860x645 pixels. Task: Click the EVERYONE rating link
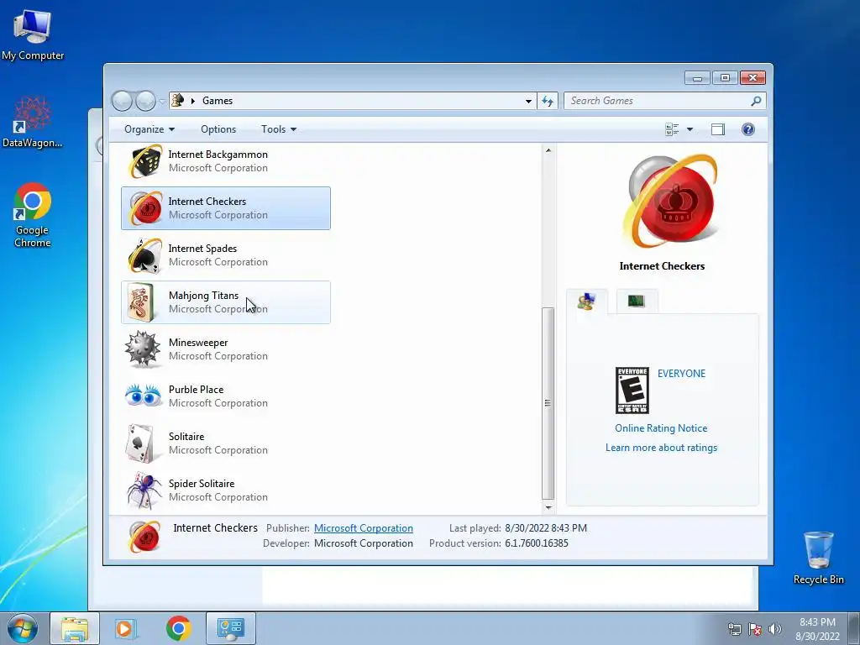coord(681,374)
